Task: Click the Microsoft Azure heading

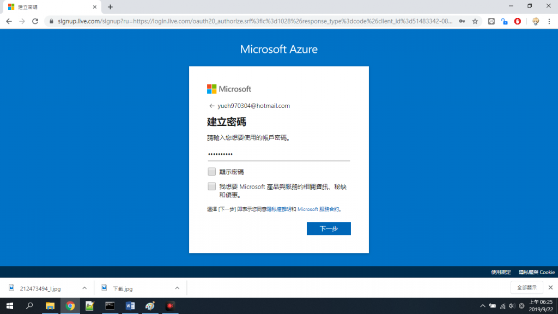Action: coord(278,49)
